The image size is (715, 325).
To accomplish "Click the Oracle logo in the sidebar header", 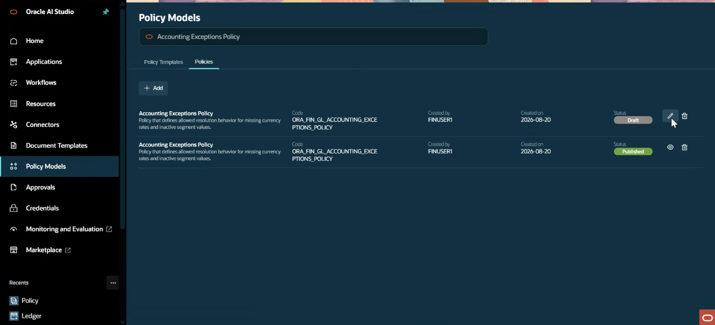I will coord(14,12).
